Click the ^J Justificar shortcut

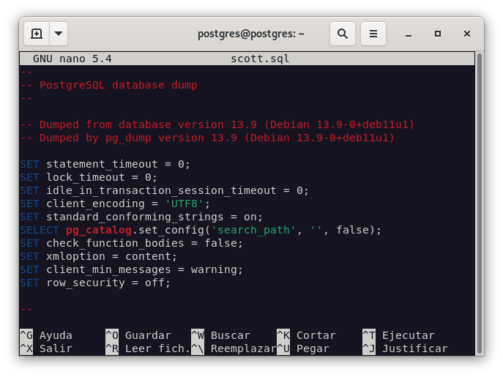[x=404, y=348]
